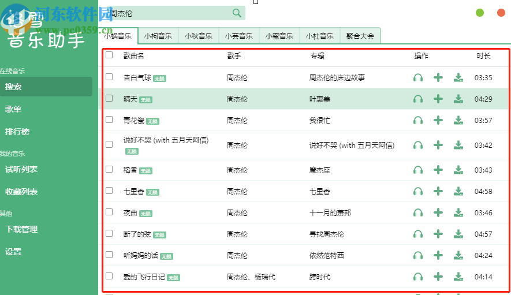The width and height of the screenshot is (511, 295).
Task: Go to 下载管理 in sidebar
Action: pyautogui.click(x=21, y=229)
